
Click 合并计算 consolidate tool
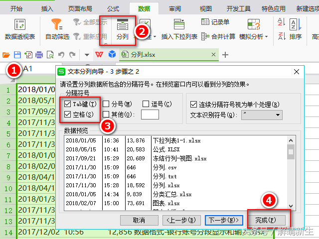pyautogui.click(x=218, y=36)
